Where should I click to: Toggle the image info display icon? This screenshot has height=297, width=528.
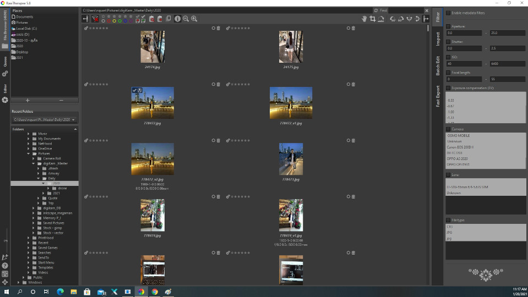[177, 19]
